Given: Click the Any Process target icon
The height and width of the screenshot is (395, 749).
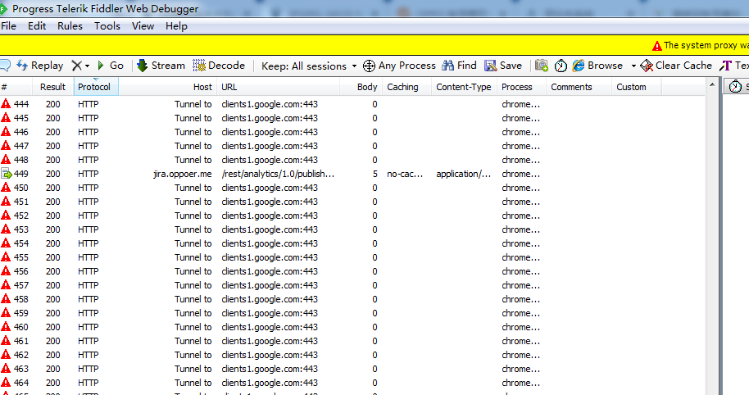Looking at the screenshot, I should coord(369,66).
